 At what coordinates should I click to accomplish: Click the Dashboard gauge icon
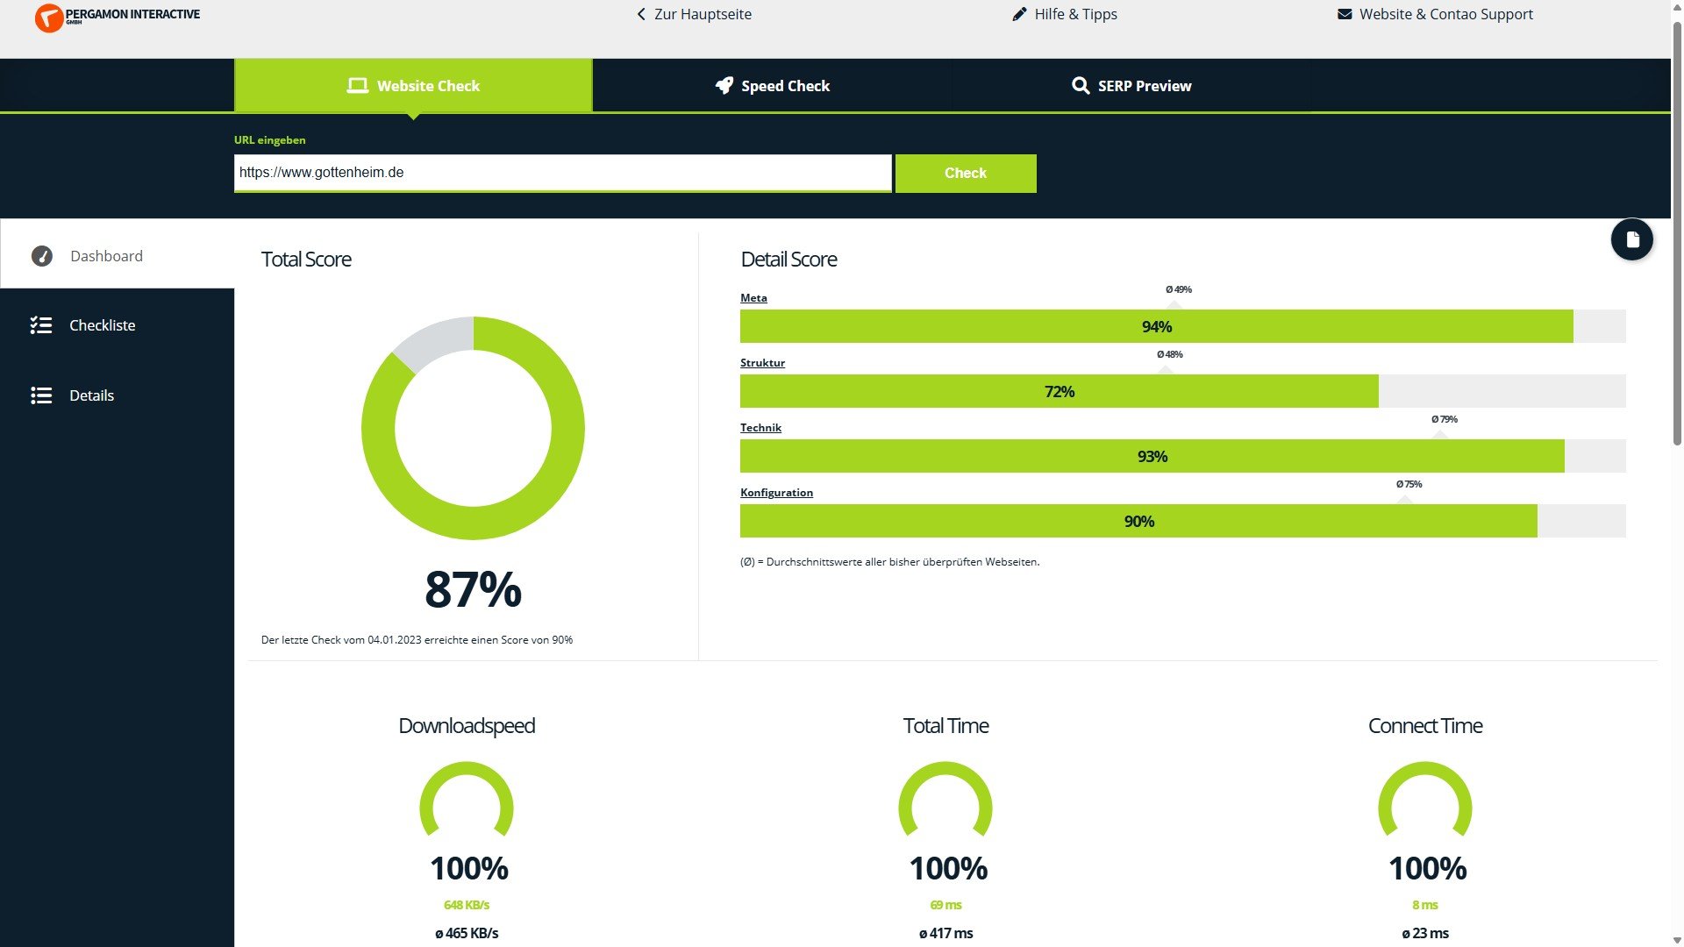click(x=42, y=256)
